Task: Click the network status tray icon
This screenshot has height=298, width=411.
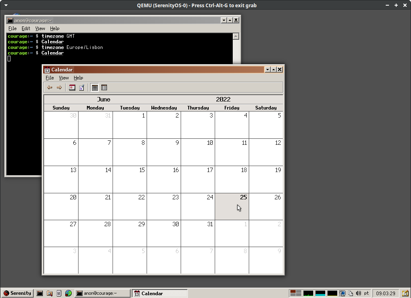Action: [342, 293]
